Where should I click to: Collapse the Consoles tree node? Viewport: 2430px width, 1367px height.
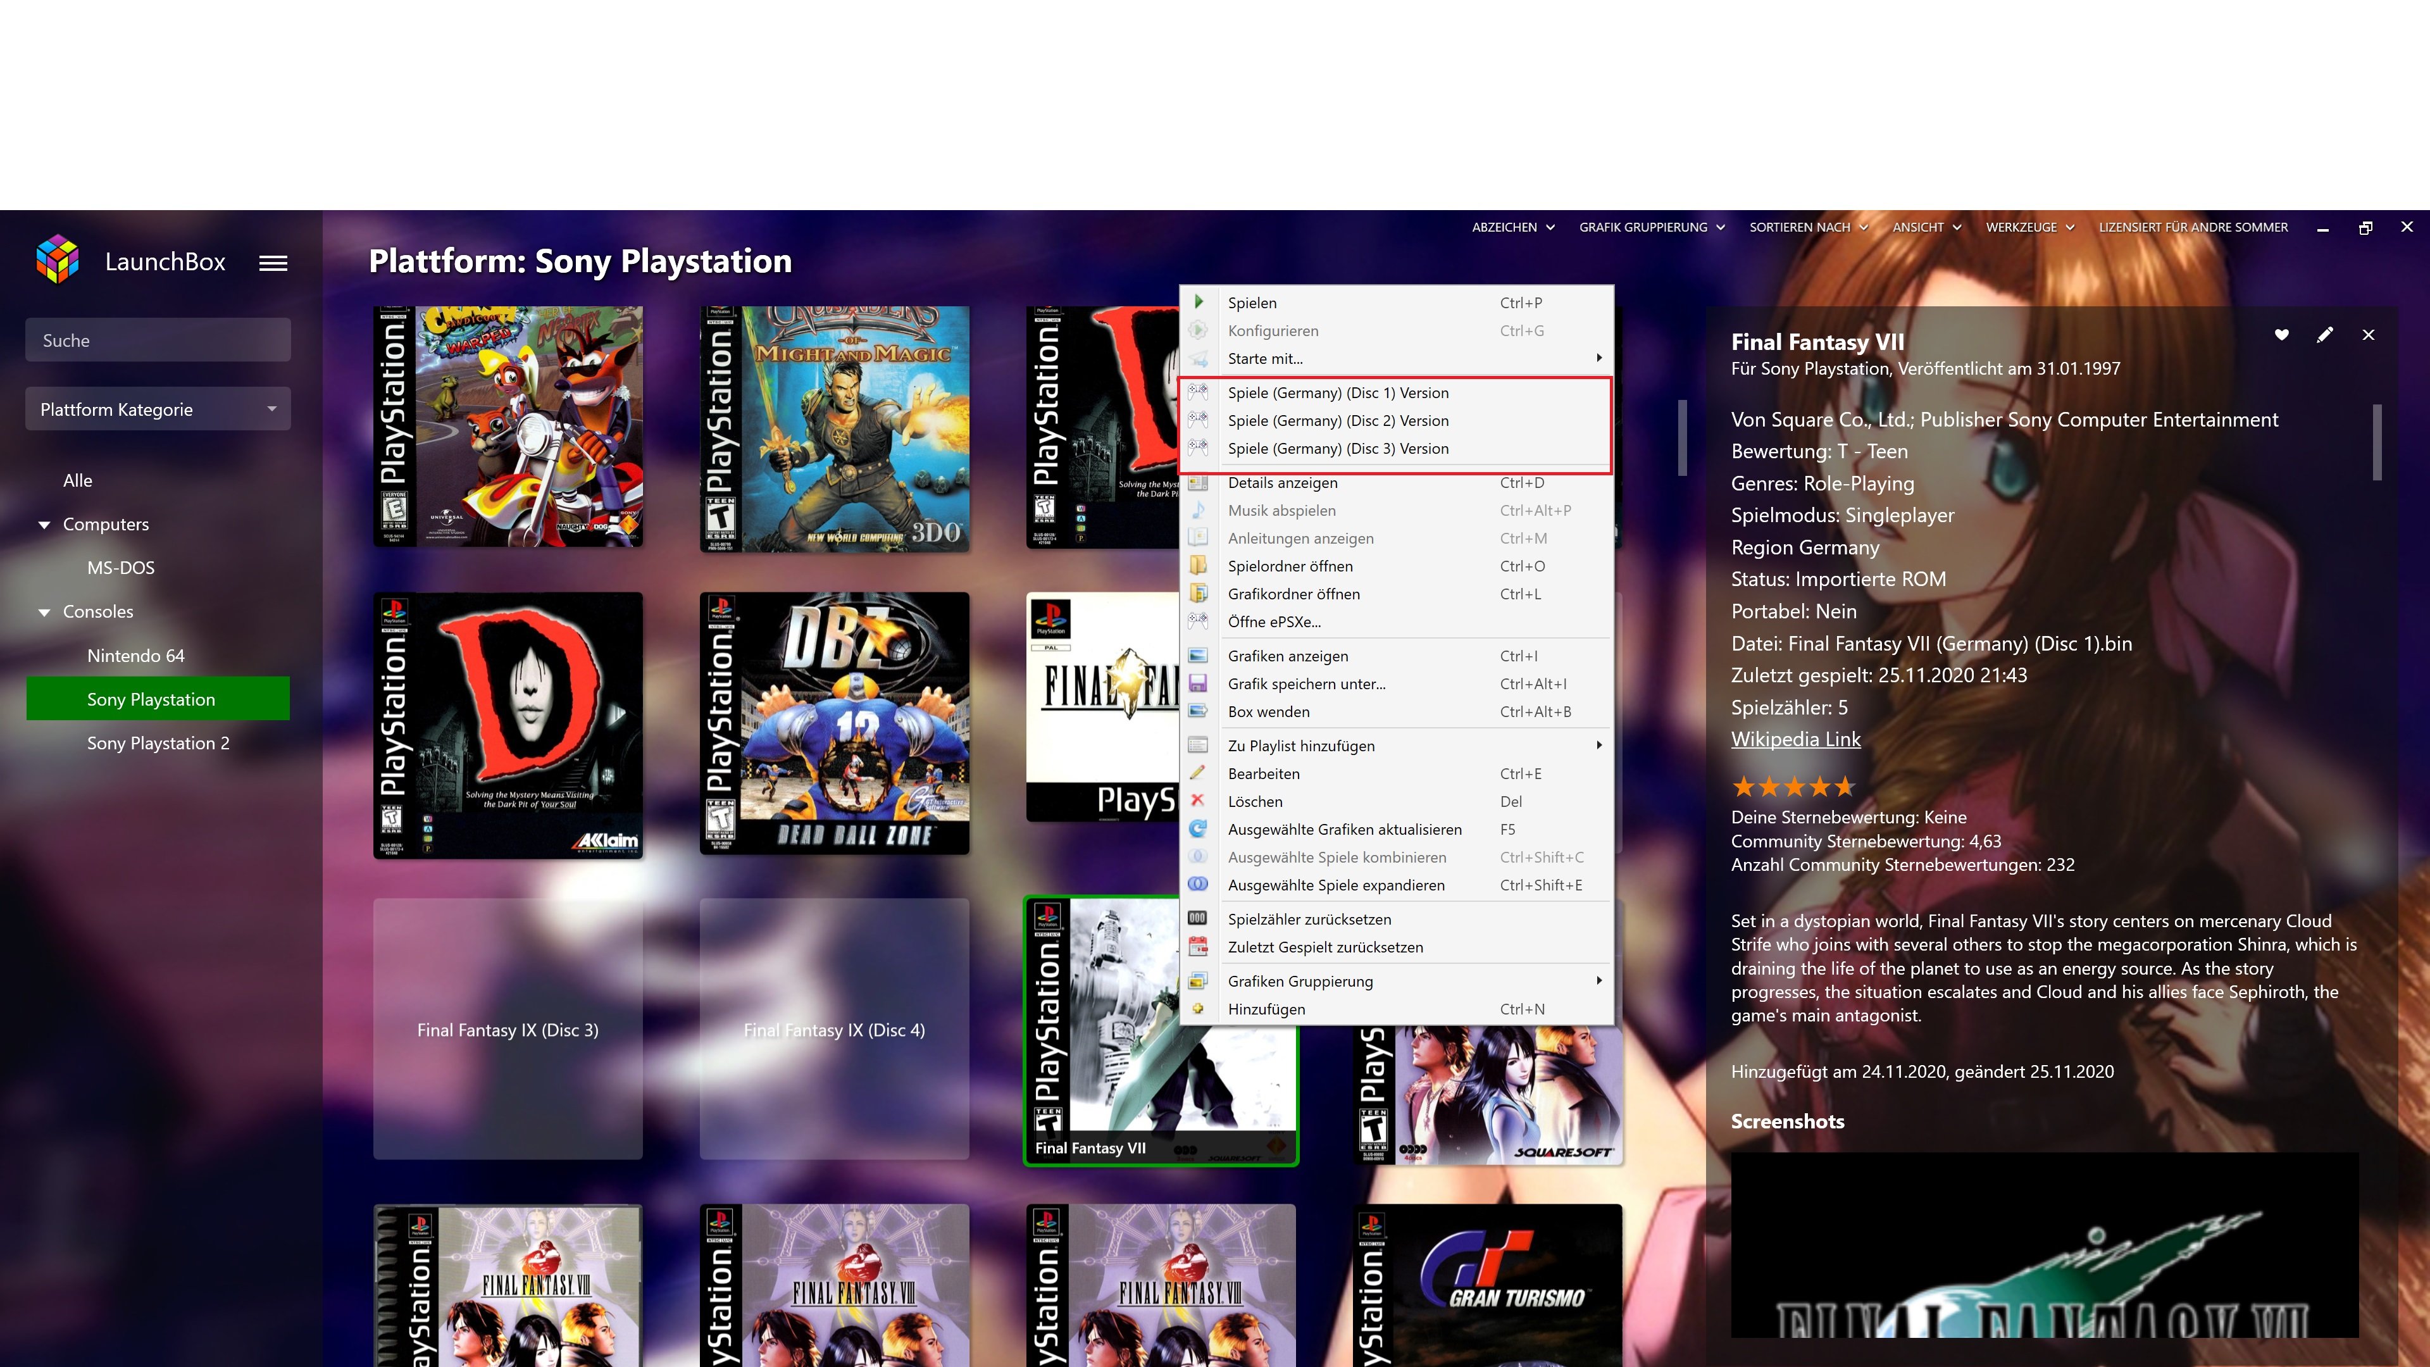click(x=44, y=612)
